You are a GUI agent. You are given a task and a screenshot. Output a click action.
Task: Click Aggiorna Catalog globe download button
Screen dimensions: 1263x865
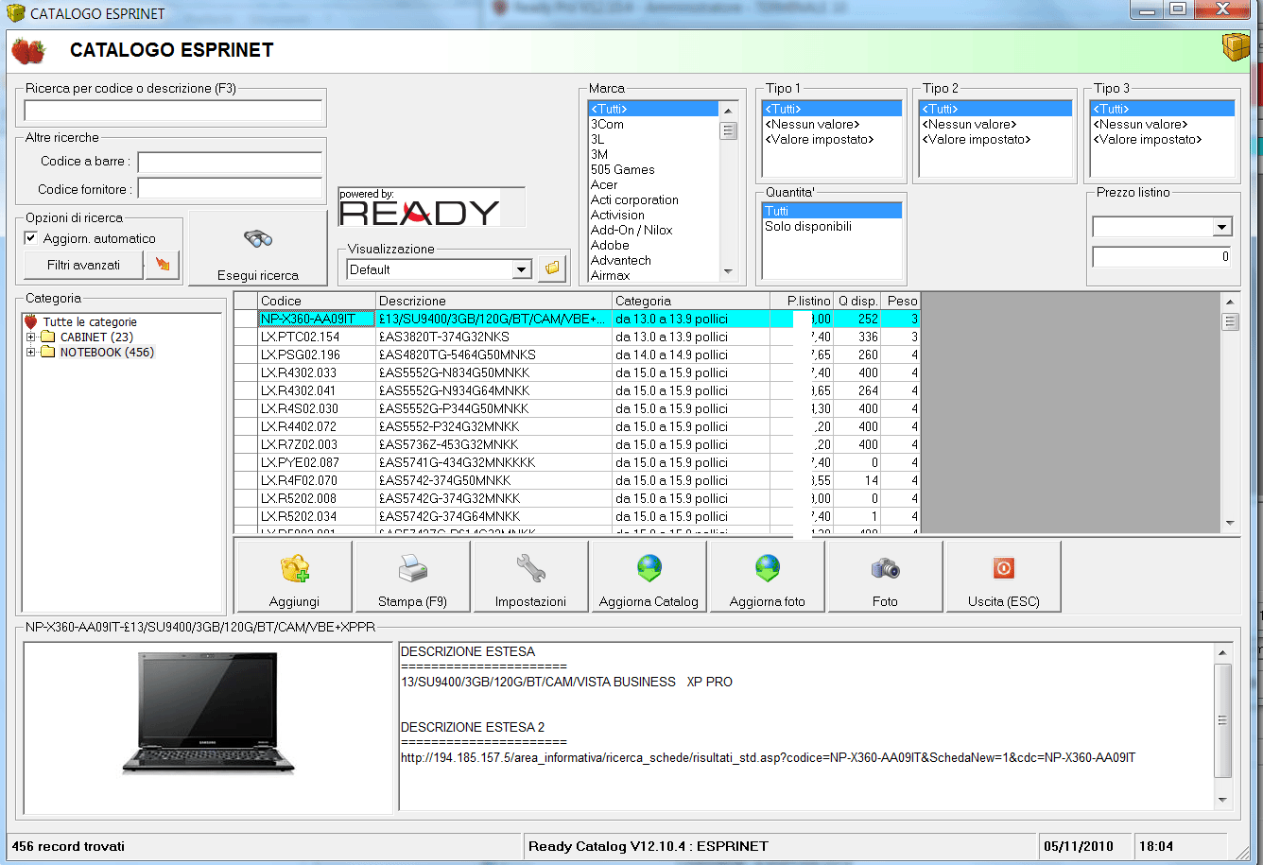[649, 577]
